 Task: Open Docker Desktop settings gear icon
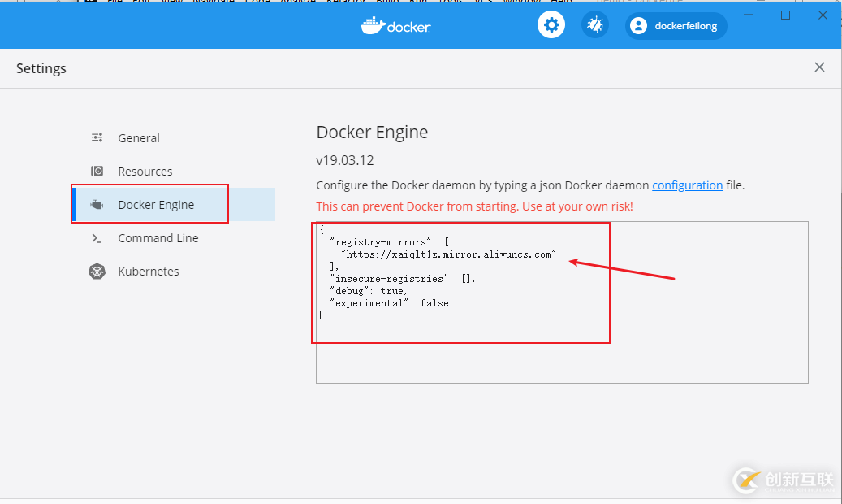(x=551, y=24)
